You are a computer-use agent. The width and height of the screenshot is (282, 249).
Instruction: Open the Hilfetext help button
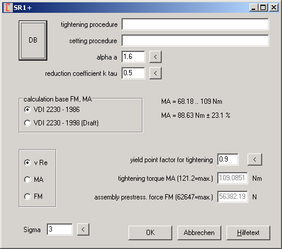pos(248,233)
